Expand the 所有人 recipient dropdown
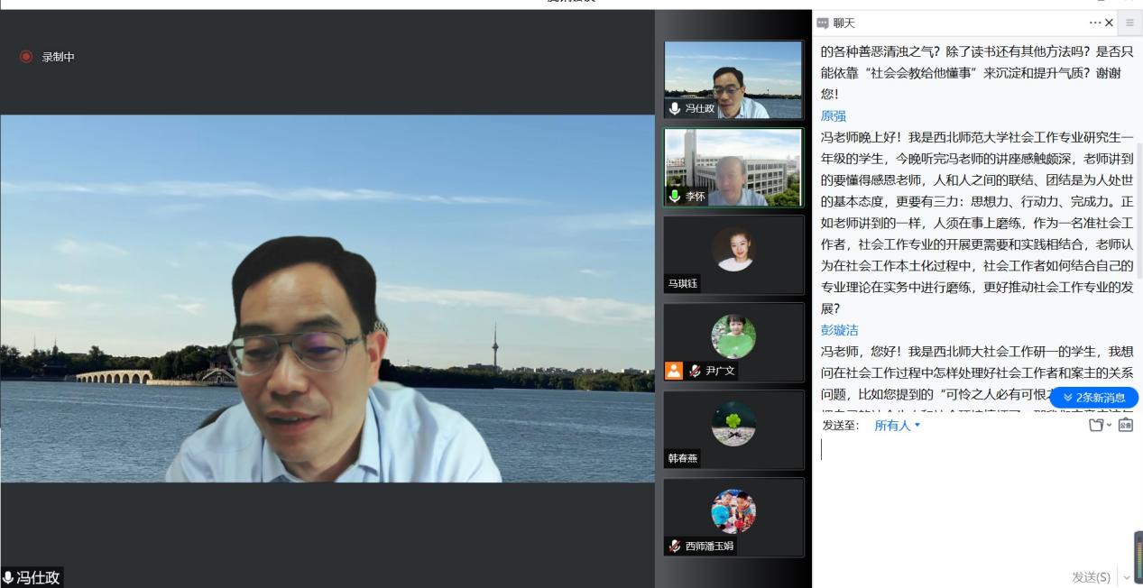The width and height of the screenshot is (1143, 588). 898,426
